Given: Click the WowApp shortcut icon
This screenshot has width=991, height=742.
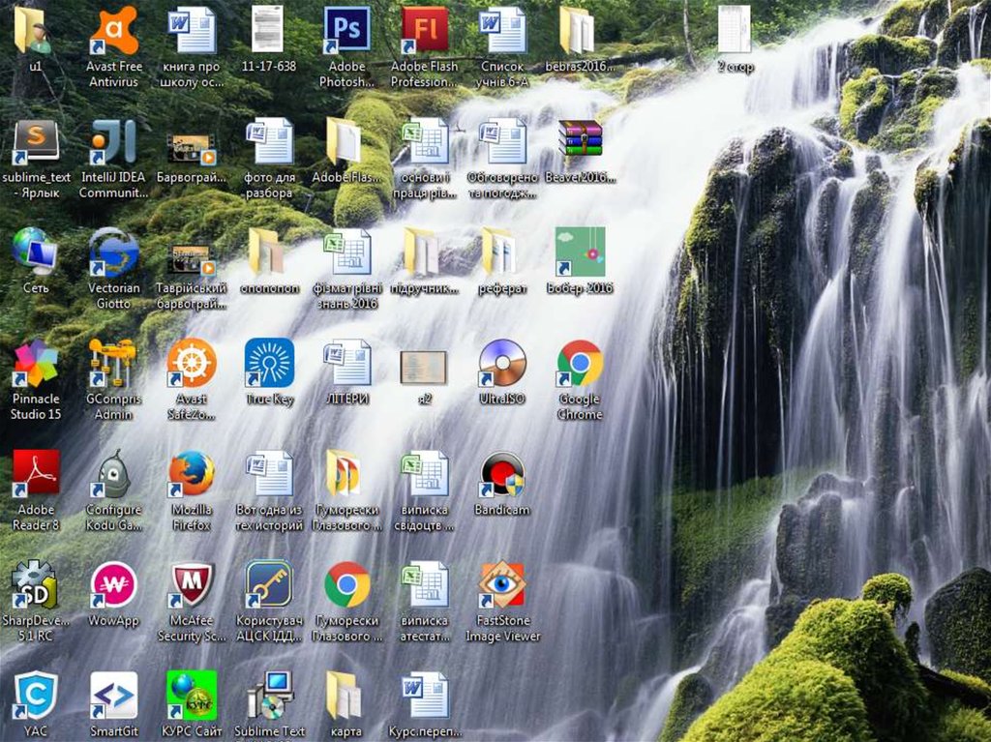Looking at the screenshot, I should [113, 586].
